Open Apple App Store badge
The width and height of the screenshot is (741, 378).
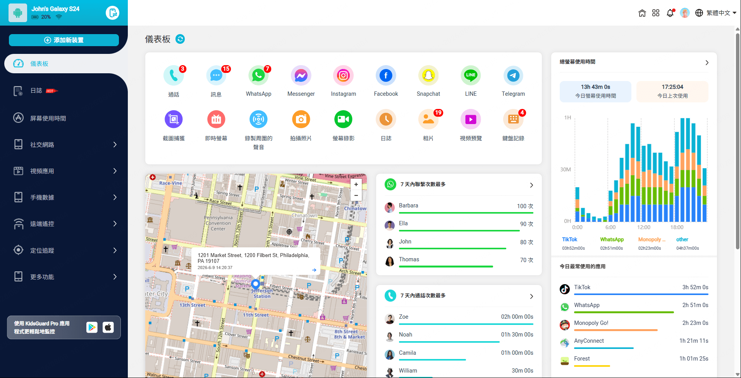[x=108, y=327]
